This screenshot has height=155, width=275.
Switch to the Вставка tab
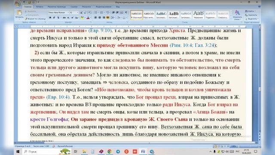40,7
